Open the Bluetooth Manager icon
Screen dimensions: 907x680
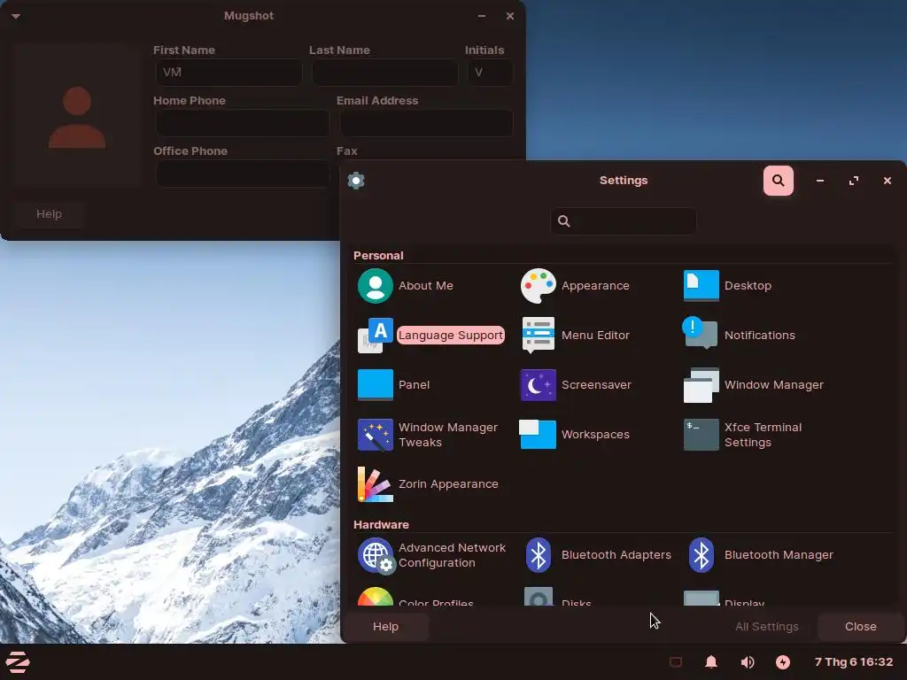tap(702, 555)
